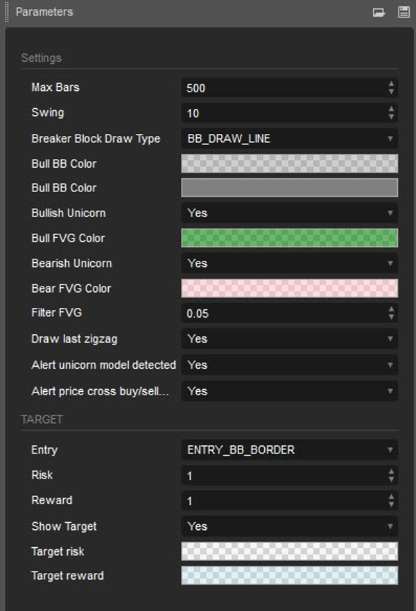Click the Breaker Block Draw Type label
This screenshot has width=416, height=611.
pos(96,139)
